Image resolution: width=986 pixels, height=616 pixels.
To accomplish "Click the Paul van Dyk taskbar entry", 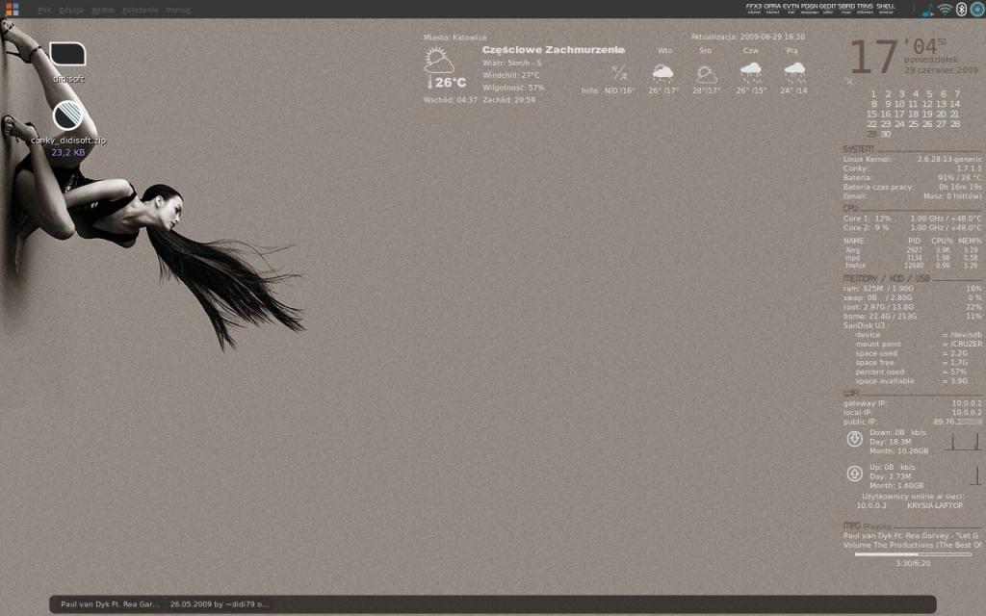I will pyautogui.click(x=110, y=604).
